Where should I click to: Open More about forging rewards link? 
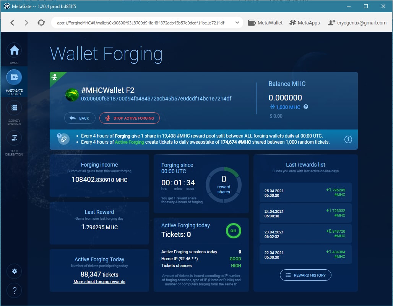point(99,282)
